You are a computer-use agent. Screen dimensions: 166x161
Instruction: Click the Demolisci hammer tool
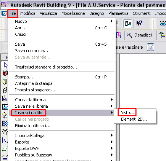[x=139, y=35]
